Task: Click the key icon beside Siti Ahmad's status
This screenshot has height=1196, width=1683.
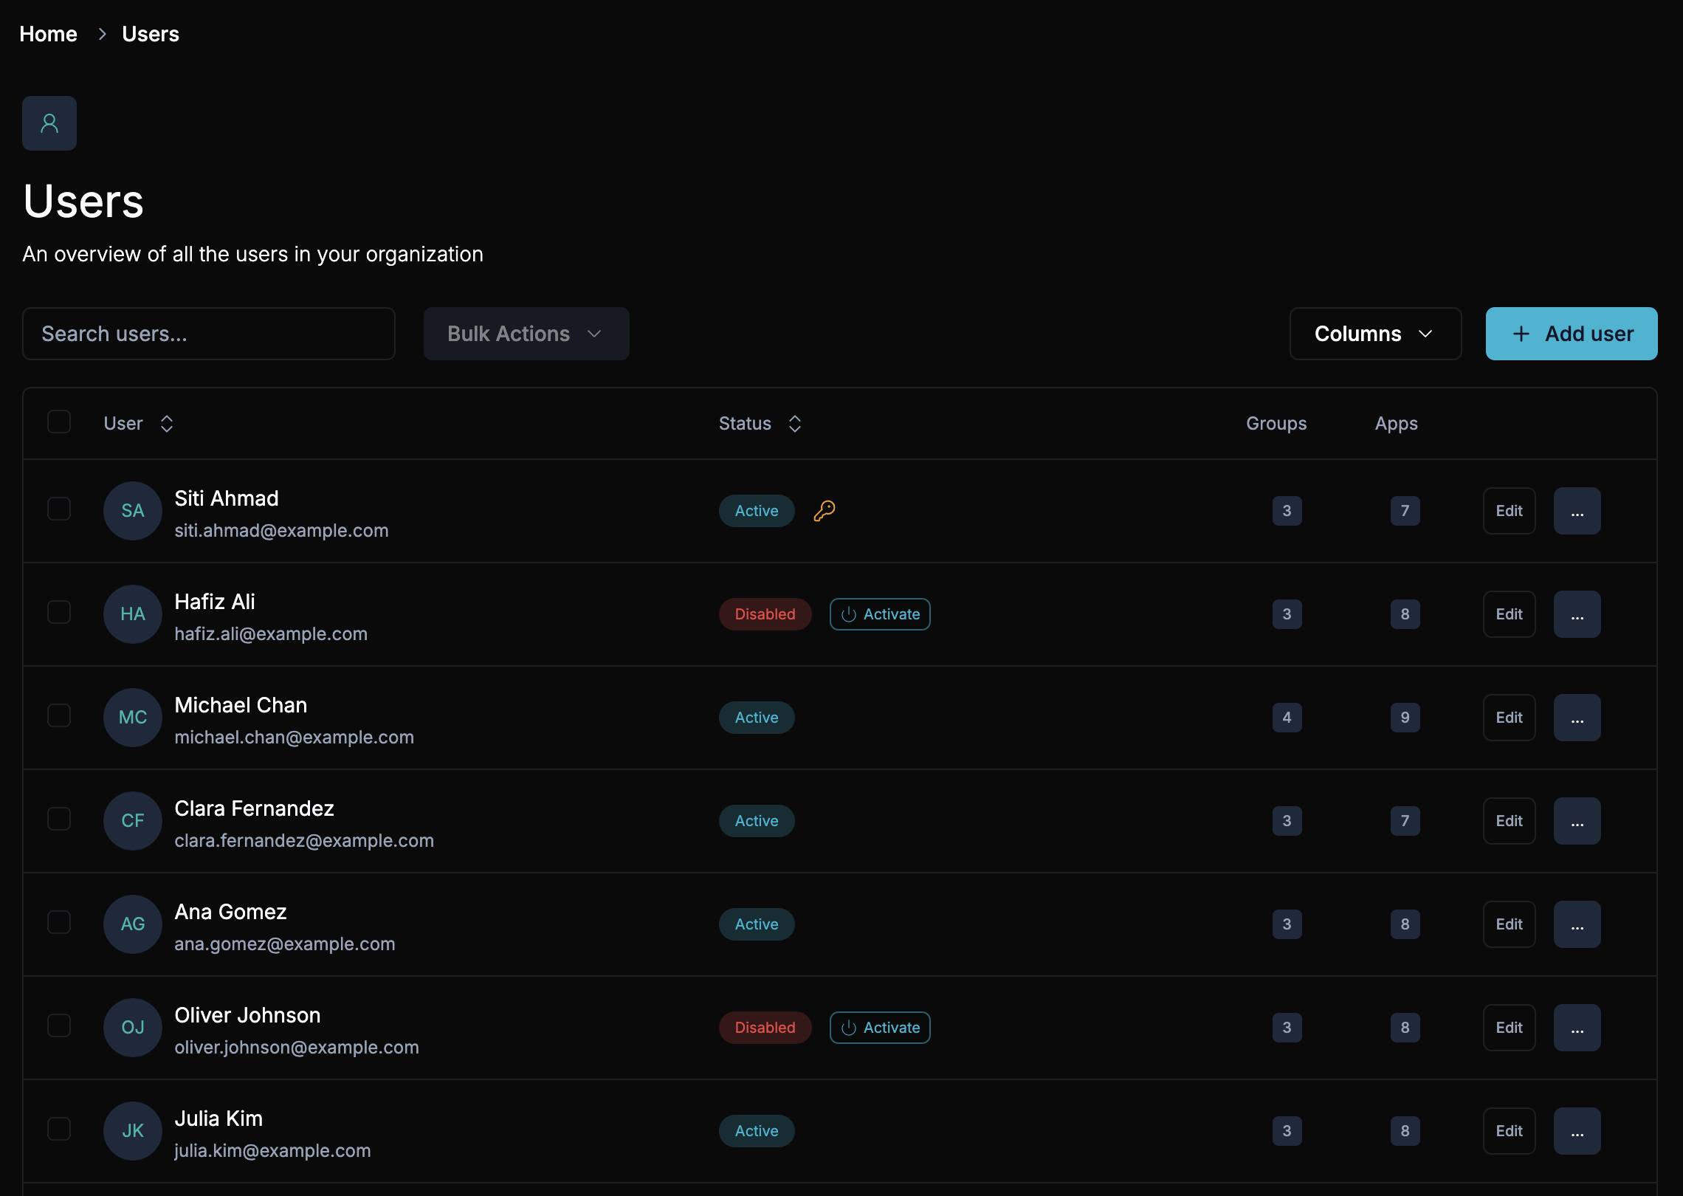Action: click(x=824, y=511)
